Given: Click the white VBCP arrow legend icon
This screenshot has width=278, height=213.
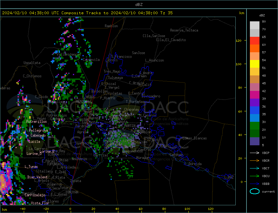Looking at the screenshot, I should [255, 153].
